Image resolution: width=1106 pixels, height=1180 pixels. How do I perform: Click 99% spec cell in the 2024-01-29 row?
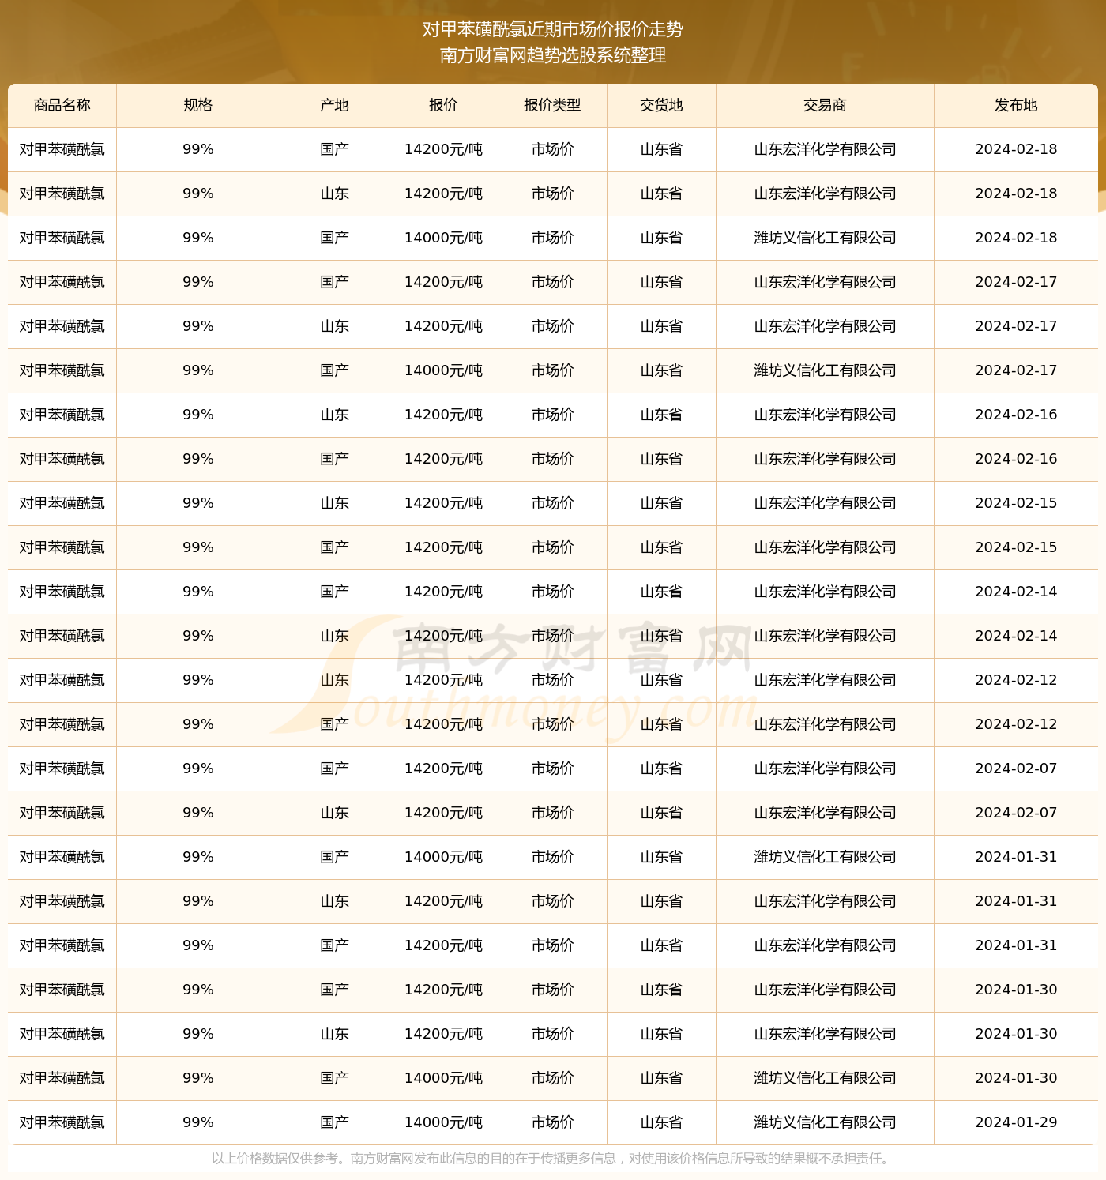(197, 1122)
